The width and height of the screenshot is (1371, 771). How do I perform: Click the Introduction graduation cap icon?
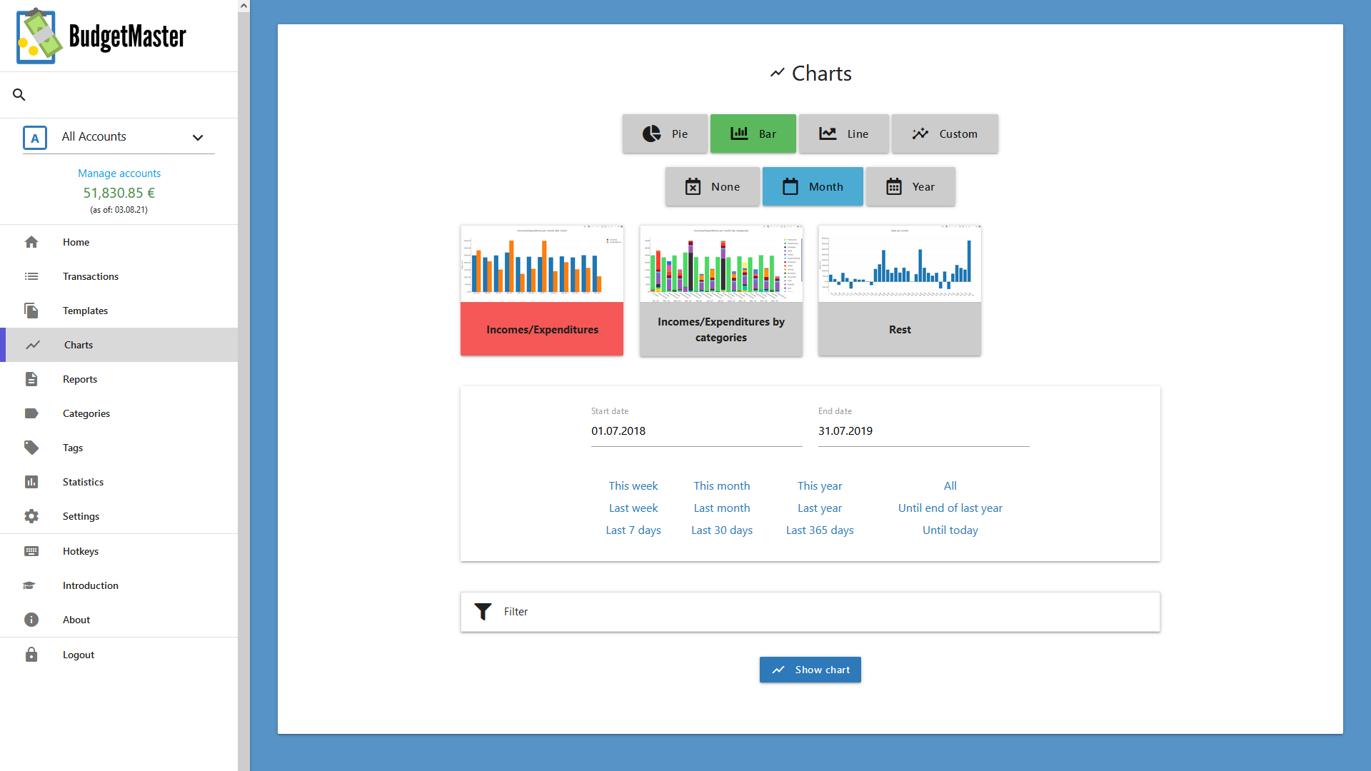pyautogui.click(x=29, y=585)
